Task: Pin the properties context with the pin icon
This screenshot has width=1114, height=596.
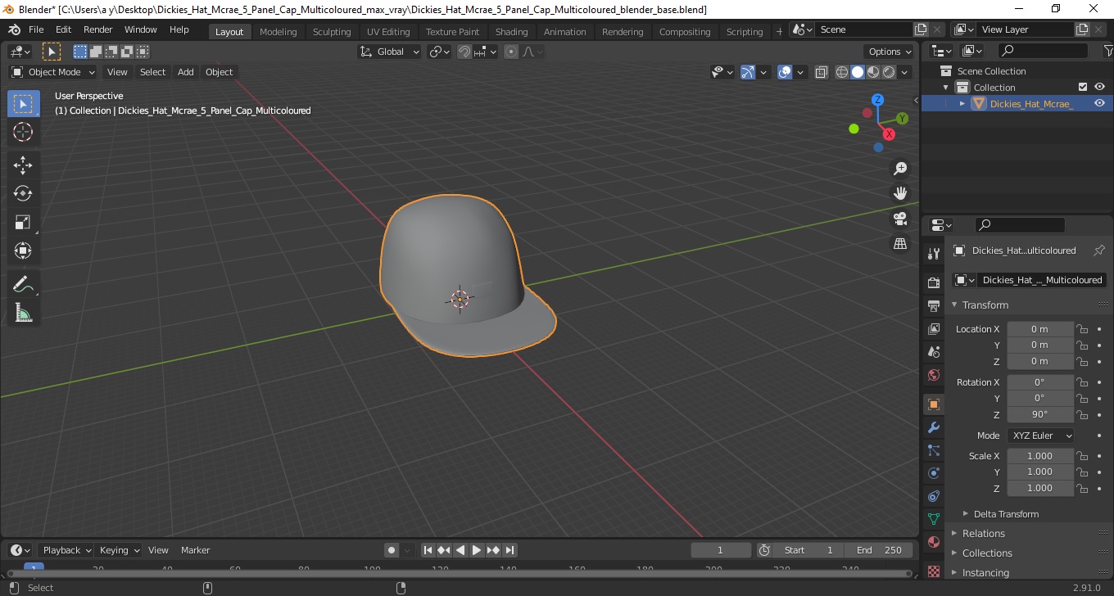Action: (x=1099, y=251)
